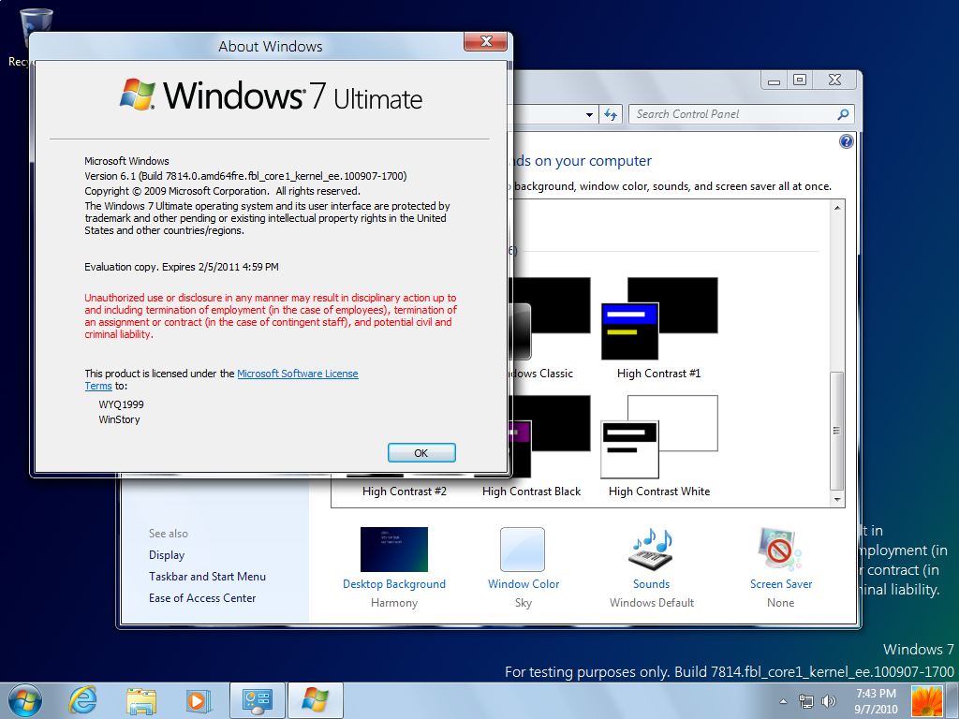Open Taskbar and Start Menu link
This screenshot has height=719, width=959.
click(207, 577)
